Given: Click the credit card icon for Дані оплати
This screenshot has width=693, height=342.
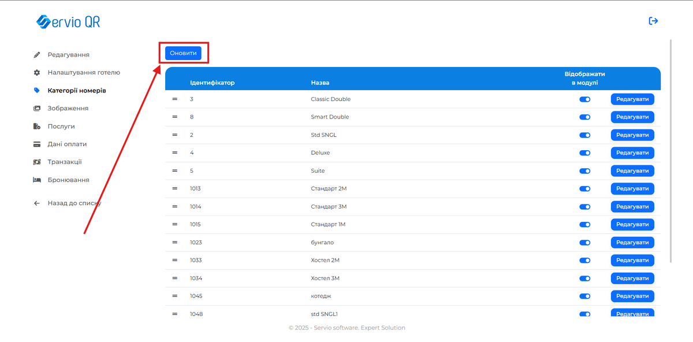Looking at the screenshot, I should [37, 144].
